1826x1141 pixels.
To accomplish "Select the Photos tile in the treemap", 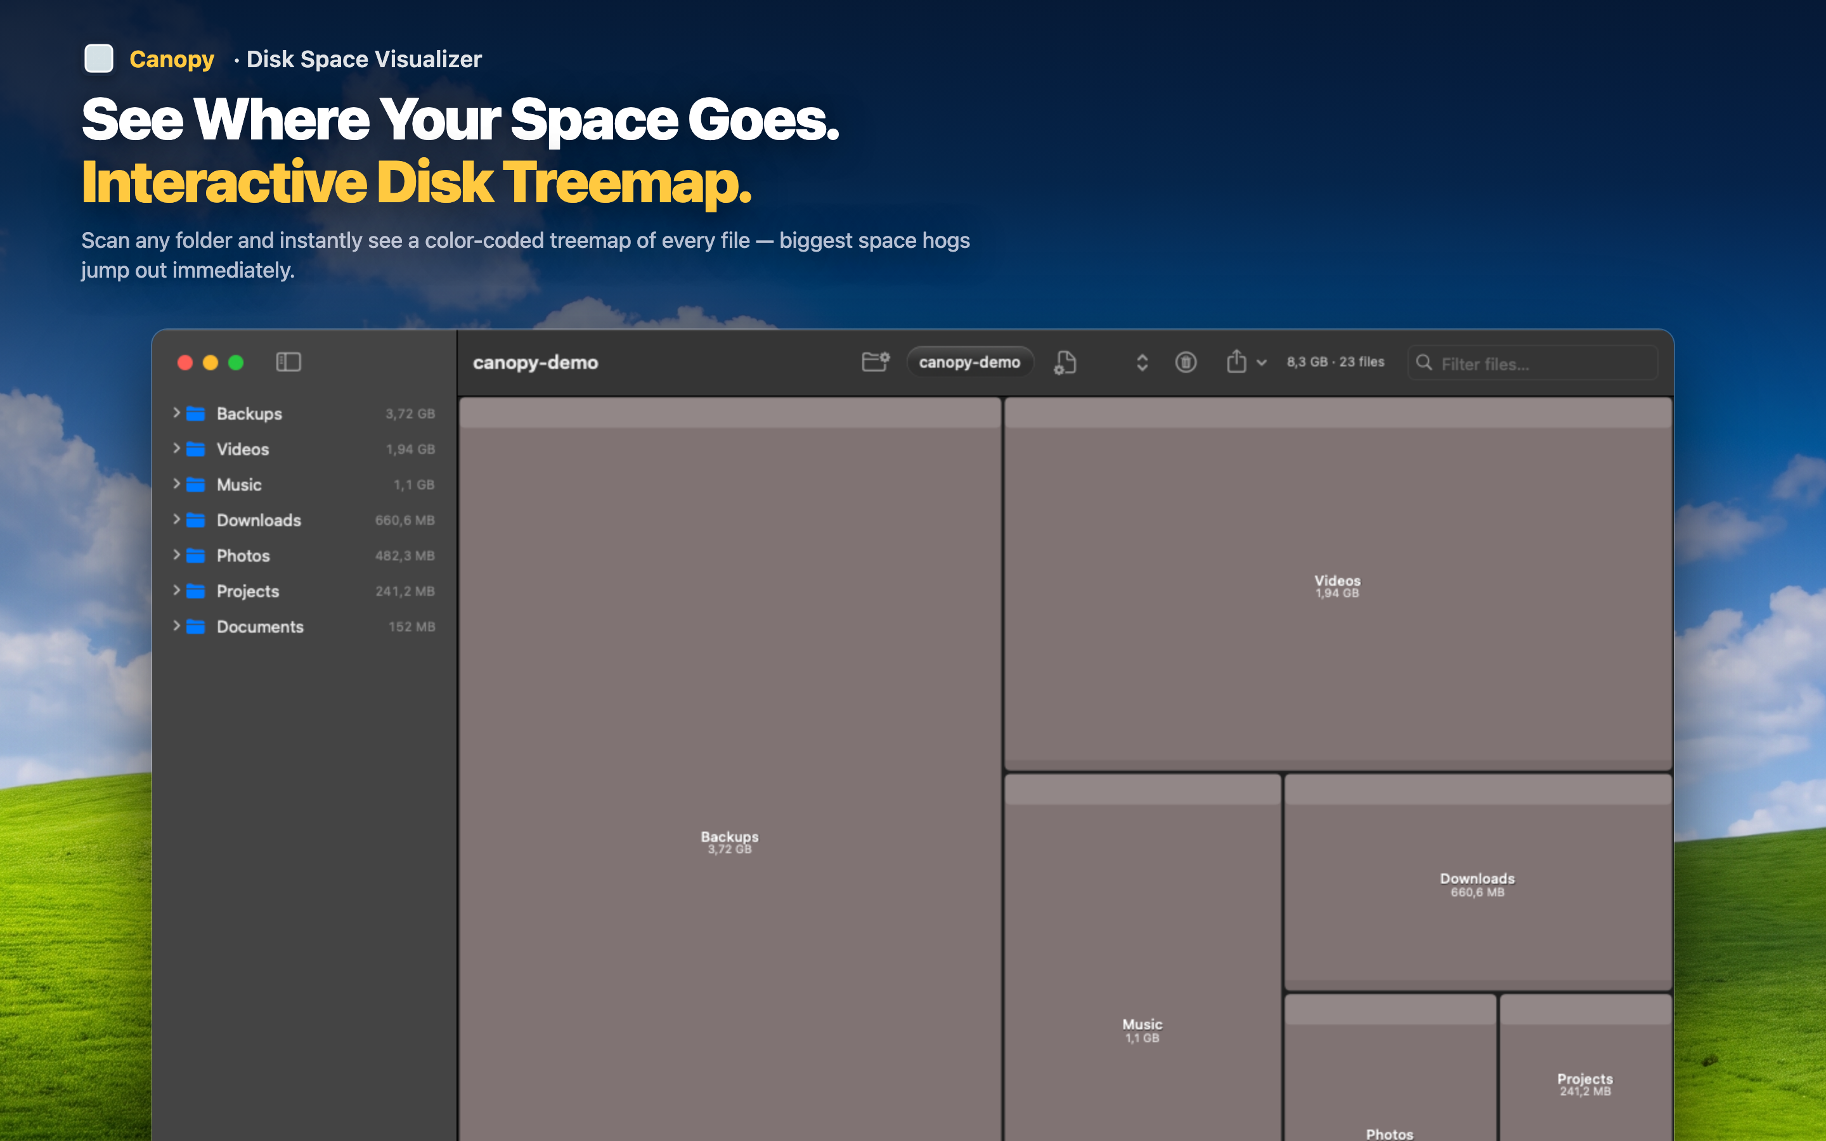I will coord(1390,1068).
